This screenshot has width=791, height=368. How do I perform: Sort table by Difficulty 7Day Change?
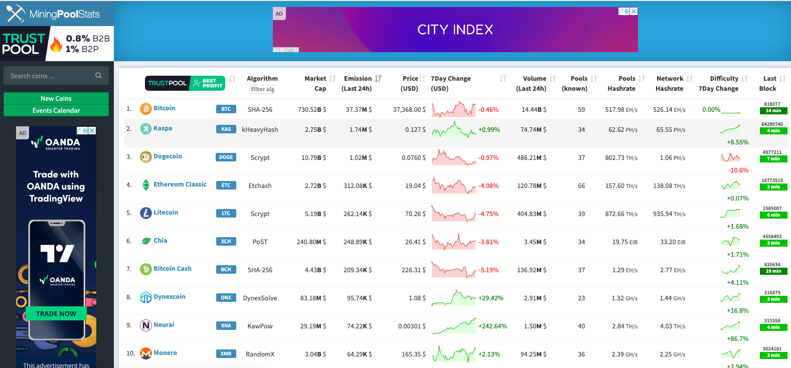click(745, 79)
